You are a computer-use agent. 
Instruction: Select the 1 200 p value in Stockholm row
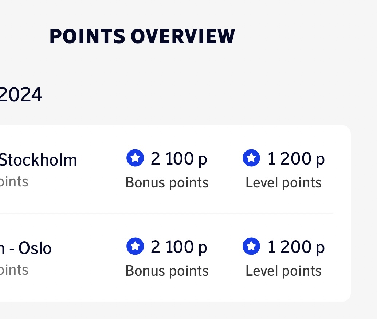(x=296, y=159)
